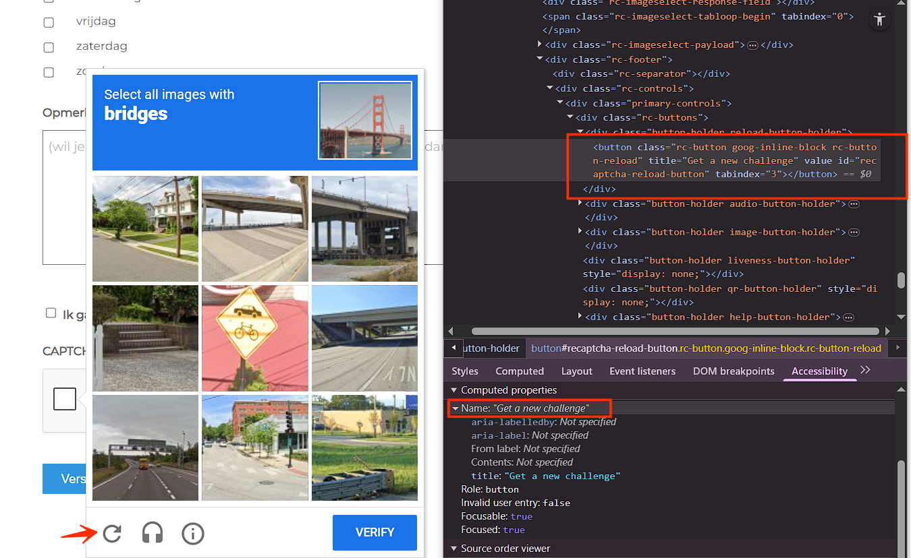Tick the zaterdag checkbox
The width and height of the screenshot is (911, 558).
tap(49, 47)
